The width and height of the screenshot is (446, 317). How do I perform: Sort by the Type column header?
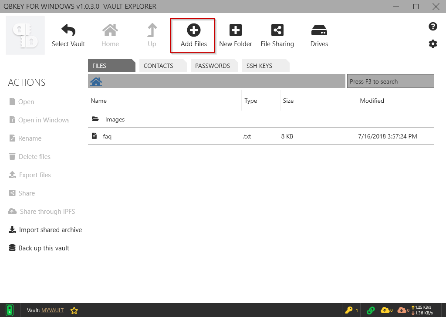point(250,101)
